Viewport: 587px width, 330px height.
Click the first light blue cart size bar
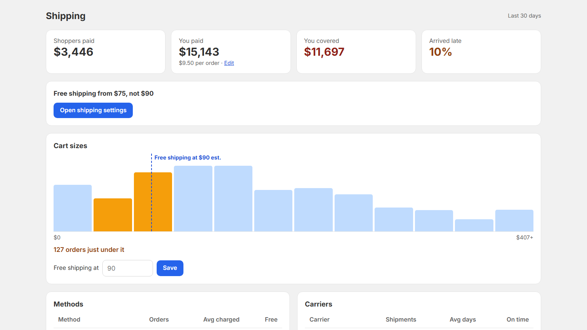[73, 208]
